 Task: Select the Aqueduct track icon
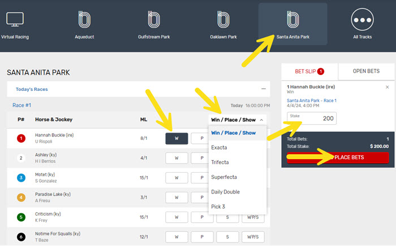coord(84,19)
